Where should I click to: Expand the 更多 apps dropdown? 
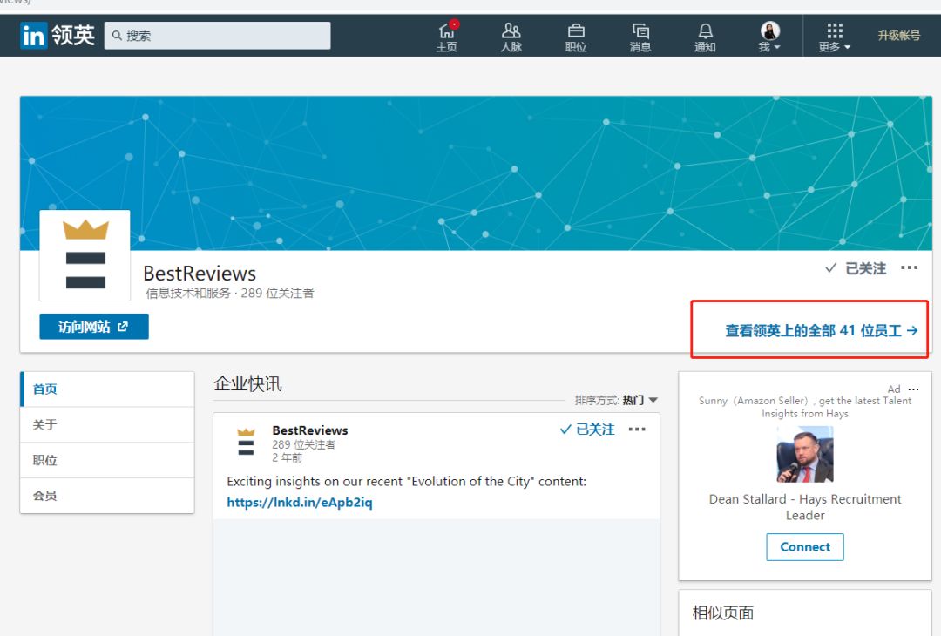coord(835,37)
